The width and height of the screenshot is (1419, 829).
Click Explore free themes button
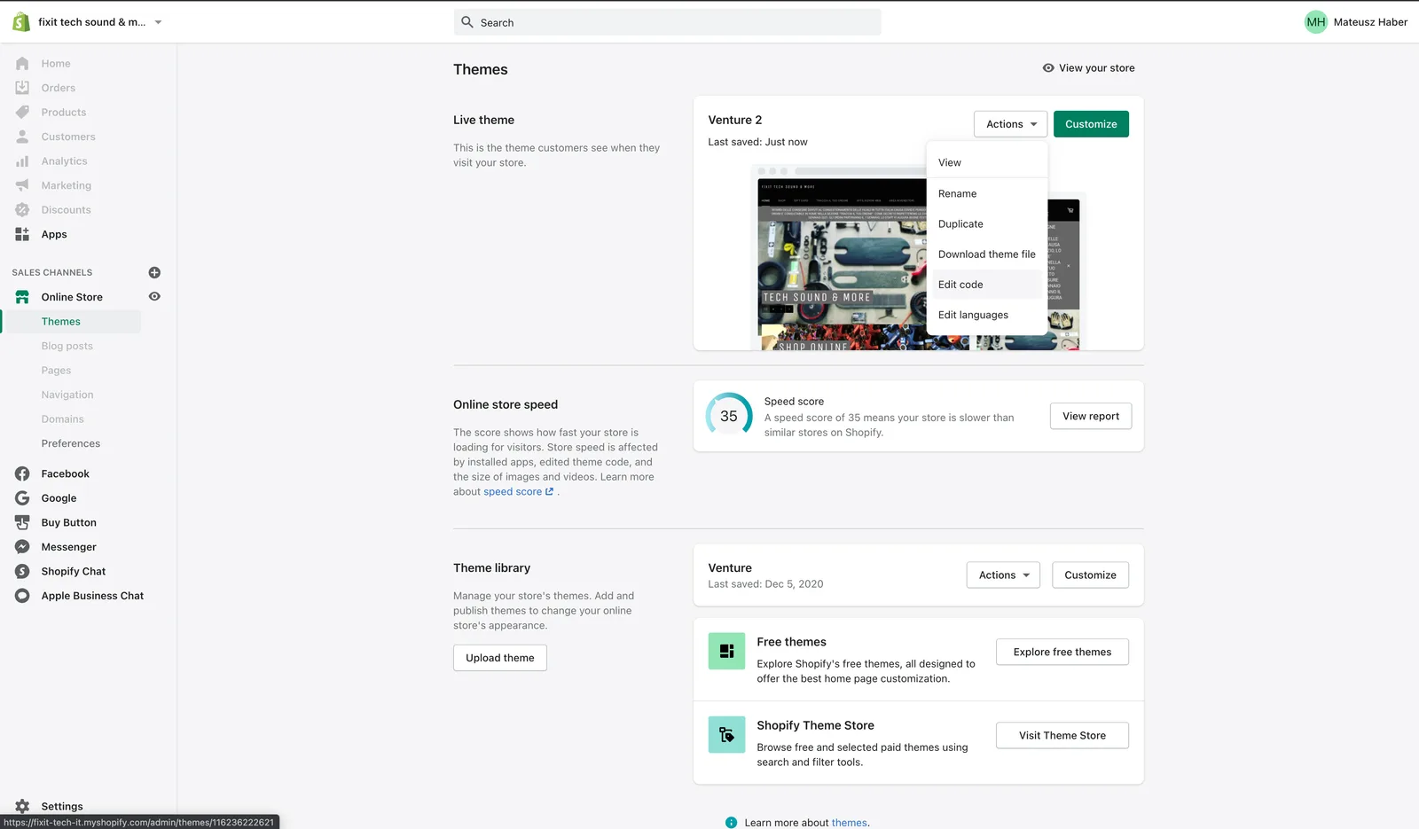tap(1062, 652)
